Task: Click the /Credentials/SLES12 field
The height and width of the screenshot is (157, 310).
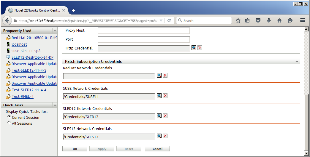Action: point(109,137)
